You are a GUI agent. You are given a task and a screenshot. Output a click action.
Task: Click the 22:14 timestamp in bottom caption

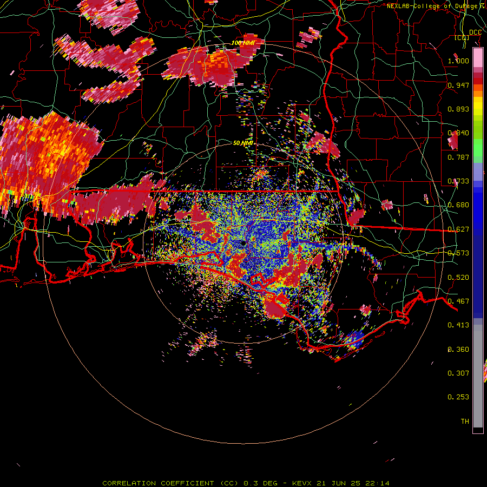pyautogui.click(x=377, y=483)
